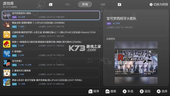Click 3 小时 13 分钟 playtime text
Viewport: 170px width, 96px height.
click(x=25, y=65)
